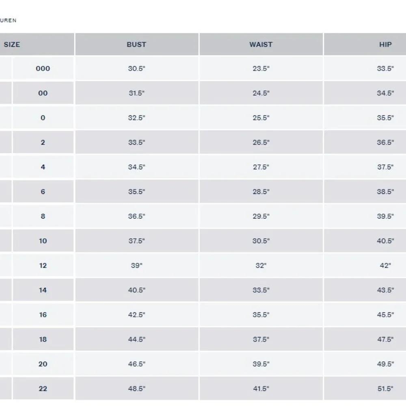Click the WAIST column header
406x406 pixels.
261,45
